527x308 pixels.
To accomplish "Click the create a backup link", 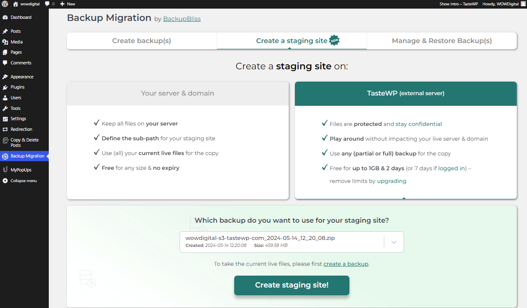I will (346, 264).
